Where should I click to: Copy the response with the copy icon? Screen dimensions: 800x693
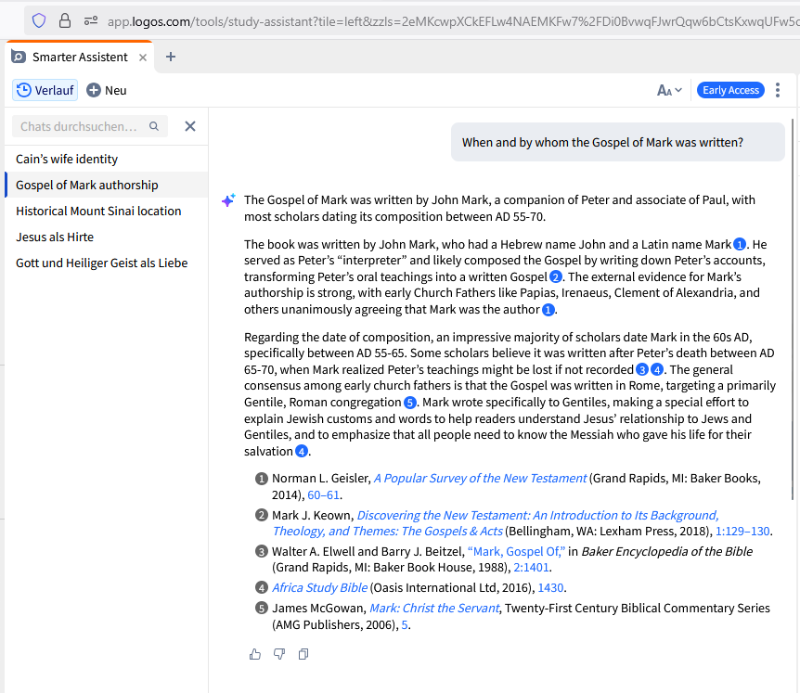pos(303,654)
